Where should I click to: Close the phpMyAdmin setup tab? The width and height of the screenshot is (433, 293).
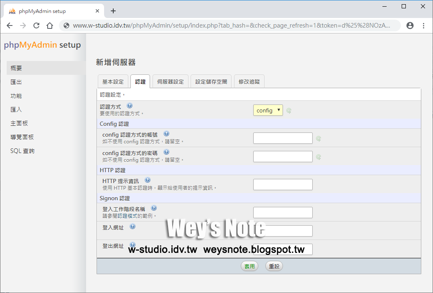(97, 11)
